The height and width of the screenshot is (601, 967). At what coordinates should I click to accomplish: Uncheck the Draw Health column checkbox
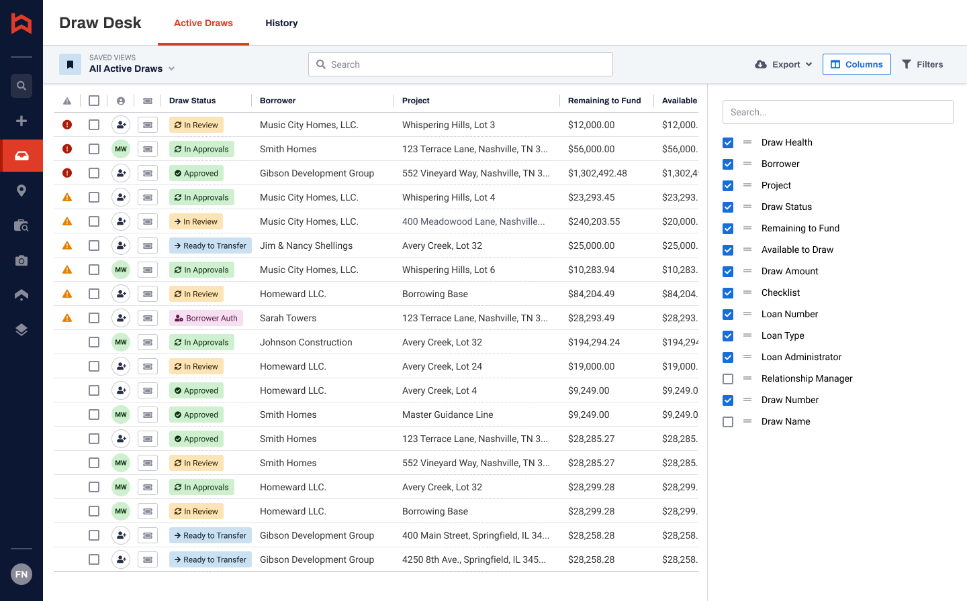728,143
